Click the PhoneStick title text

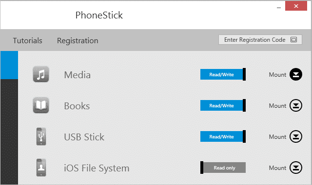pos(99,15)
